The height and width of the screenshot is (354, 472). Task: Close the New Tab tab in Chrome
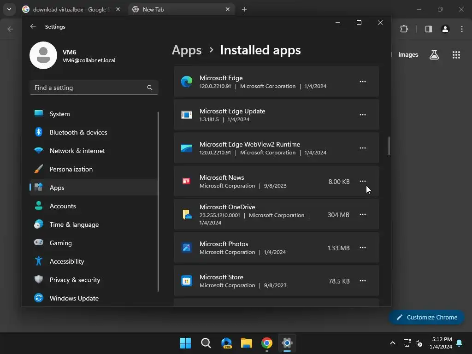click(x=228, y=9)
